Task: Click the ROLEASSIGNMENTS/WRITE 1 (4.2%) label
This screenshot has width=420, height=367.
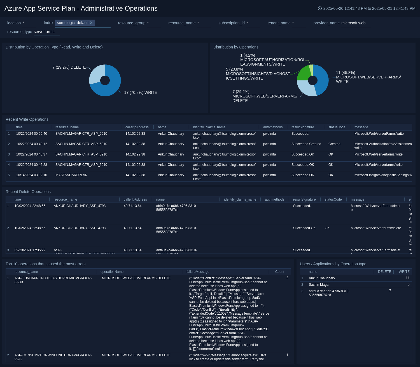Action: (x=273, y=60)
